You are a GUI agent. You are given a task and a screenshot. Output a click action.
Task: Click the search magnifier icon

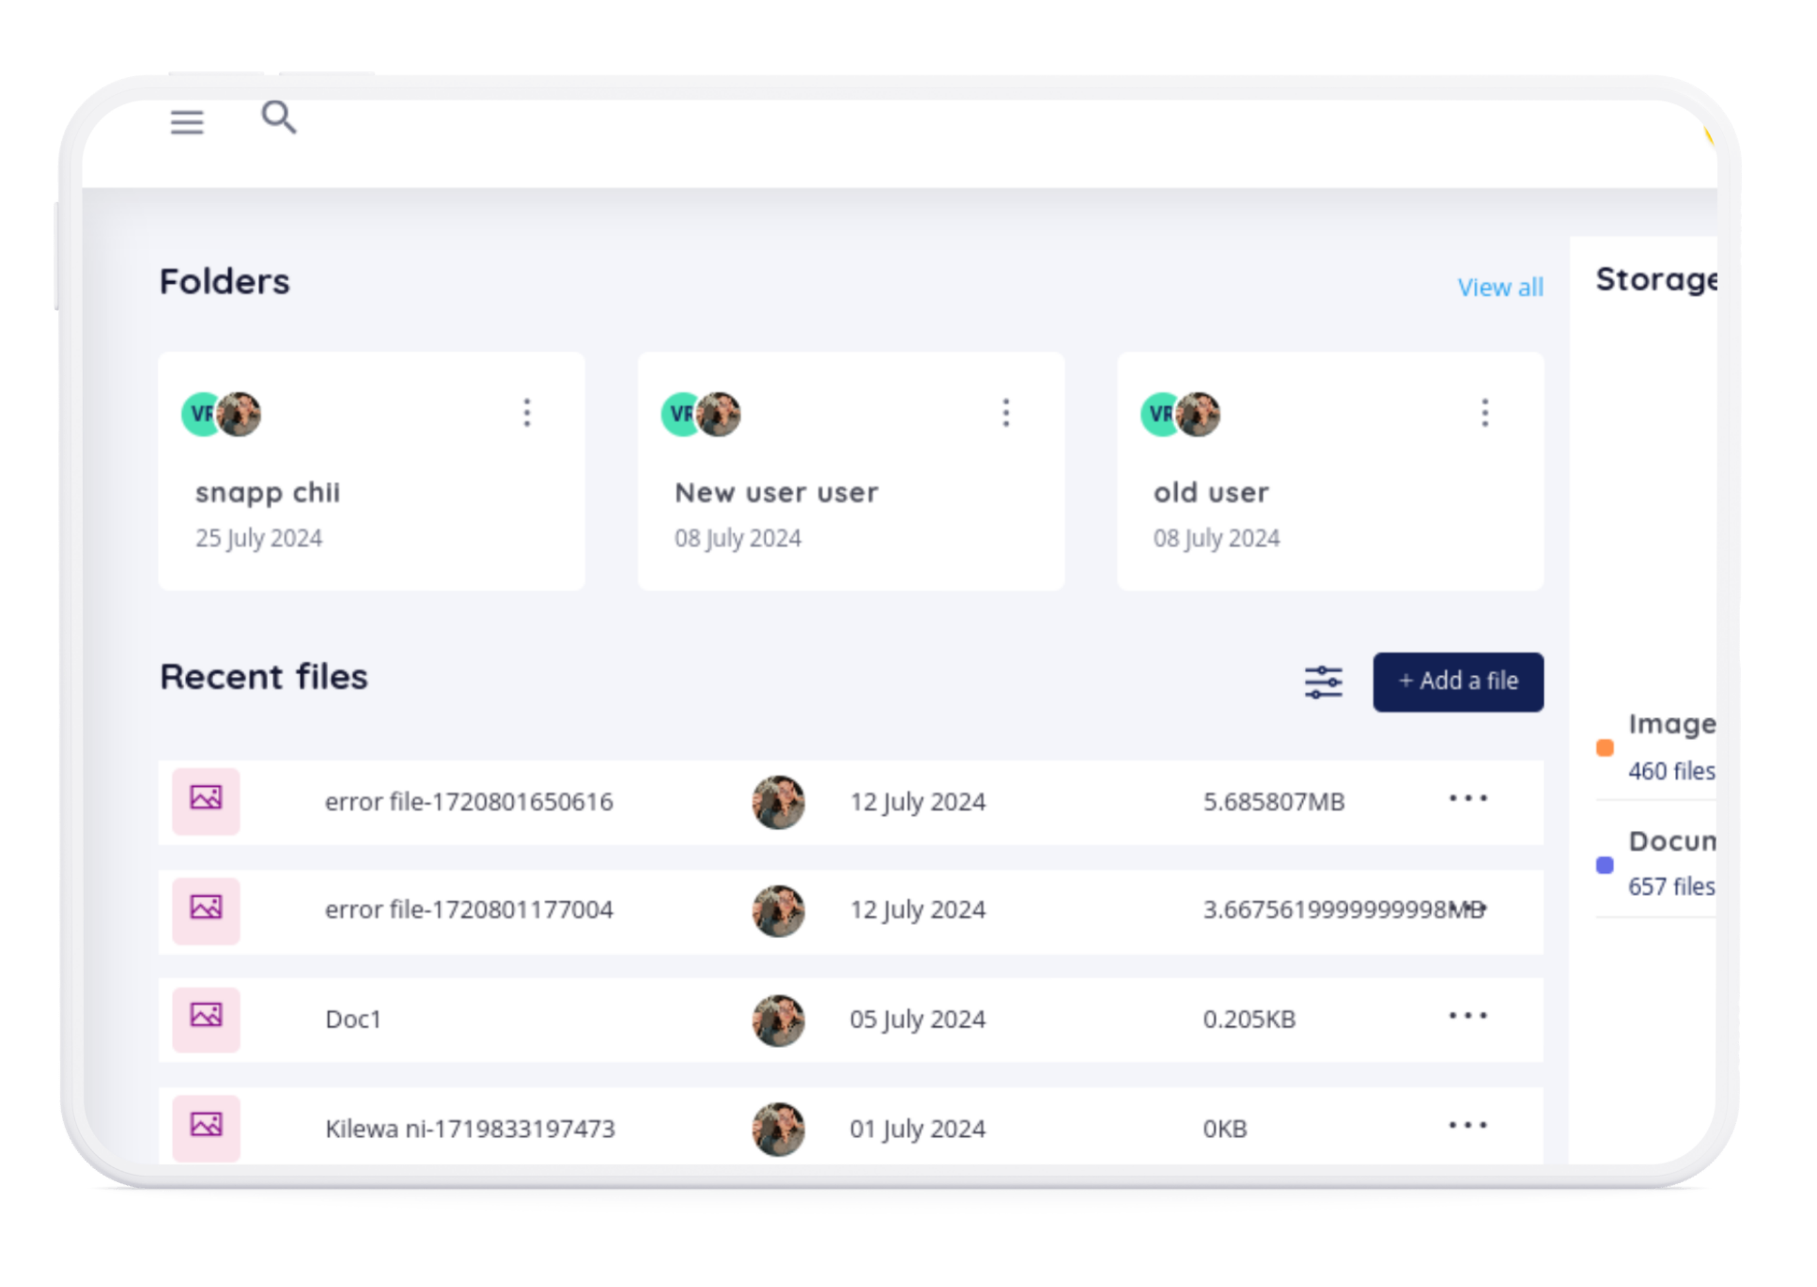(x=278, y=118)
